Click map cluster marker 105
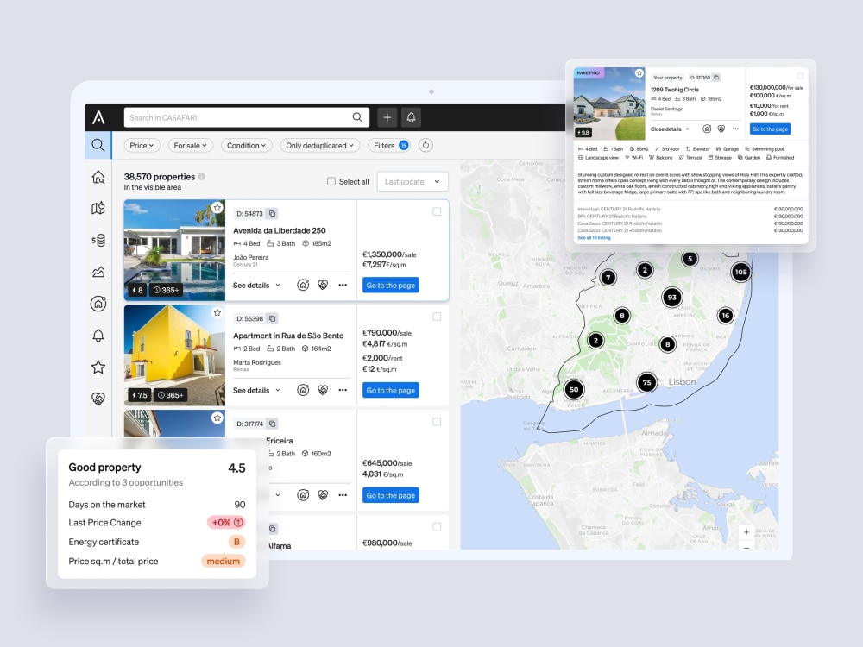Viewport: 863px width, 647px height. (740, 272)
